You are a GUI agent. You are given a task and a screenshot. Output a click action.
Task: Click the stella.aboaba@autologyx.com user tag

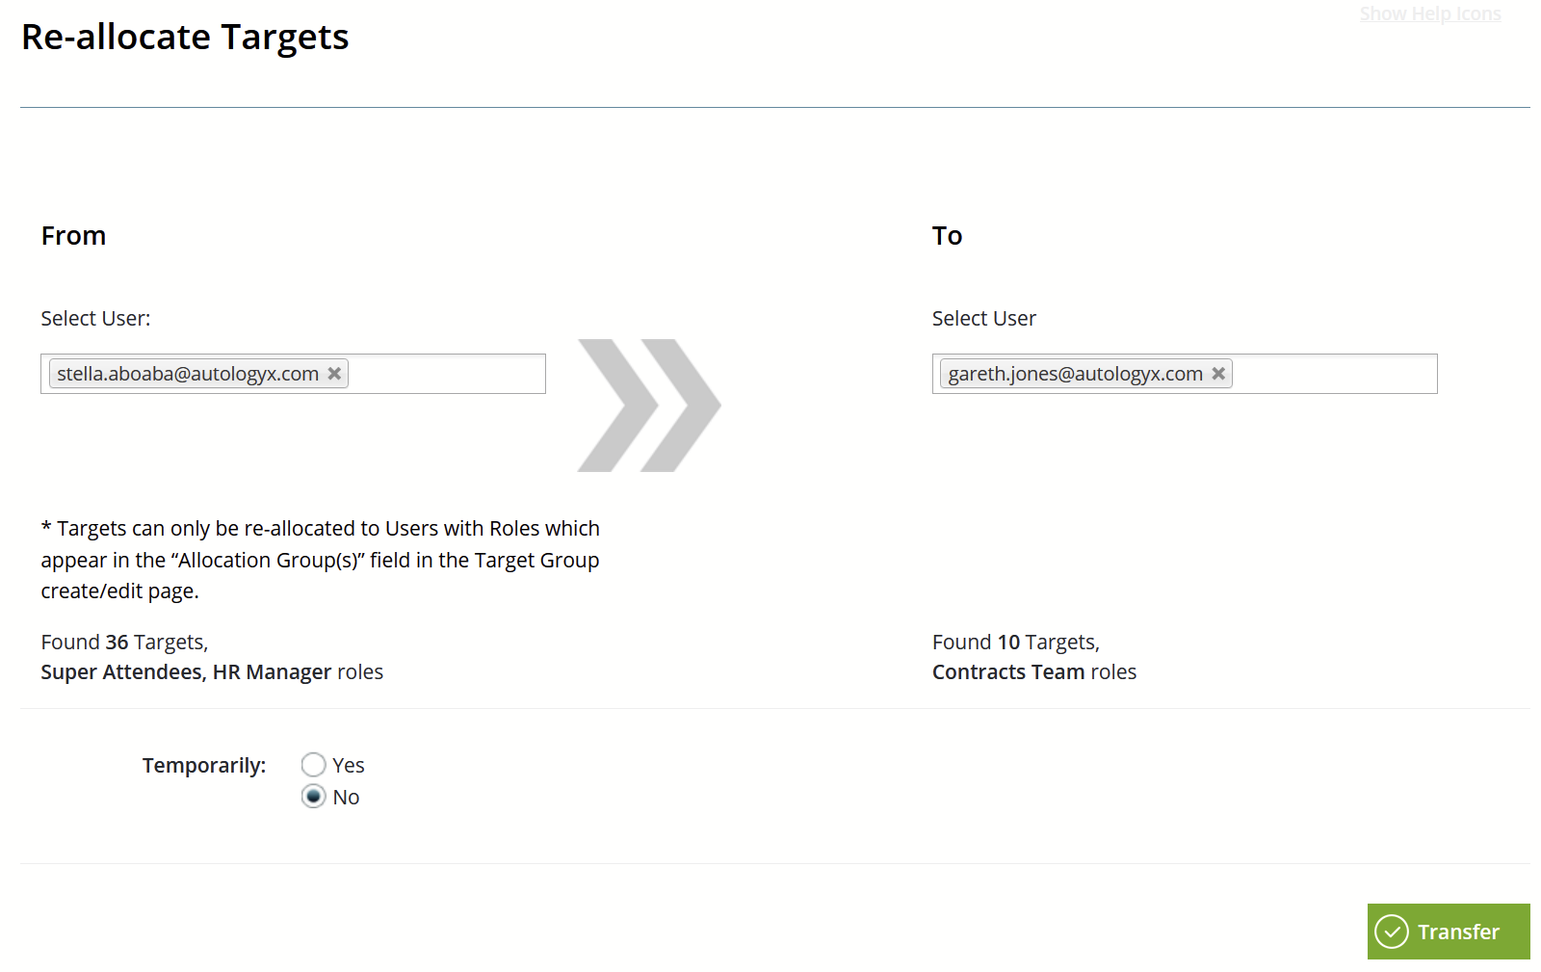coord(188,374)
